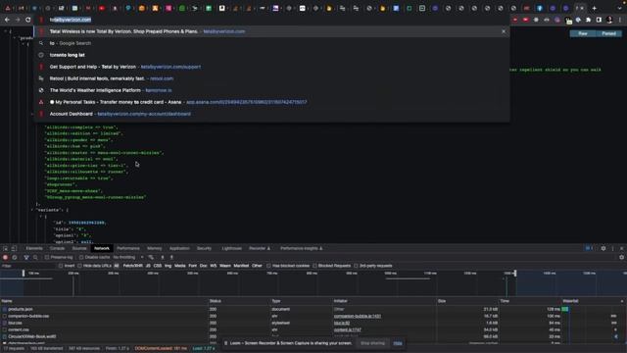The height and width of the screenshot is (353, 627).
Task: Filter by Img request type
Action: point(168,266)
